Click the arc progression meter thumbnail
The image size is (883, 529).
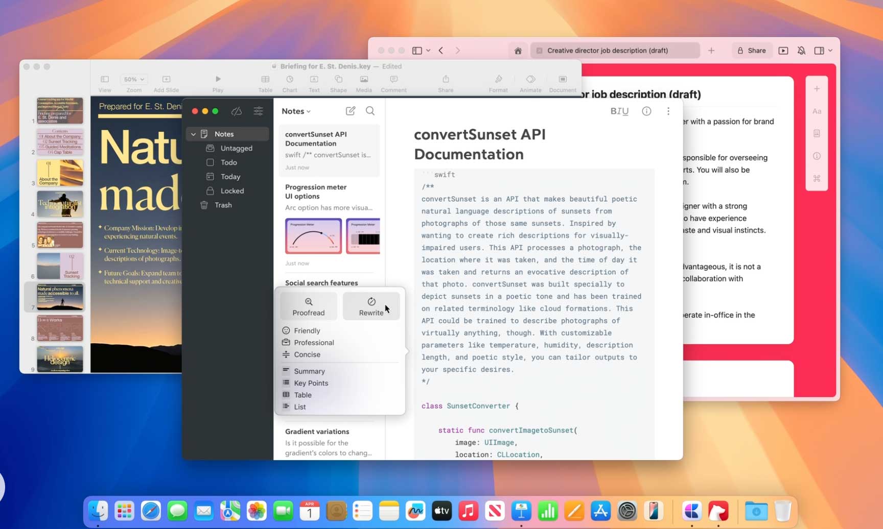click(313, 236)
